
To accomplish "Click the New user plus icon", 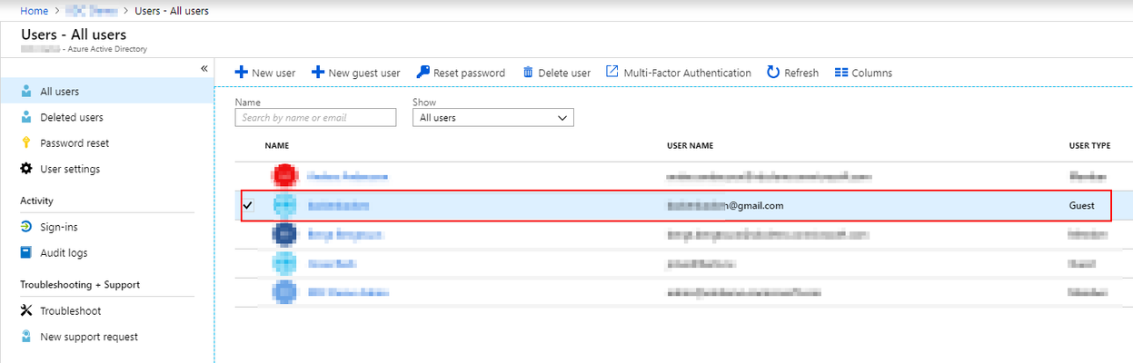I will [x=241, y=73].
